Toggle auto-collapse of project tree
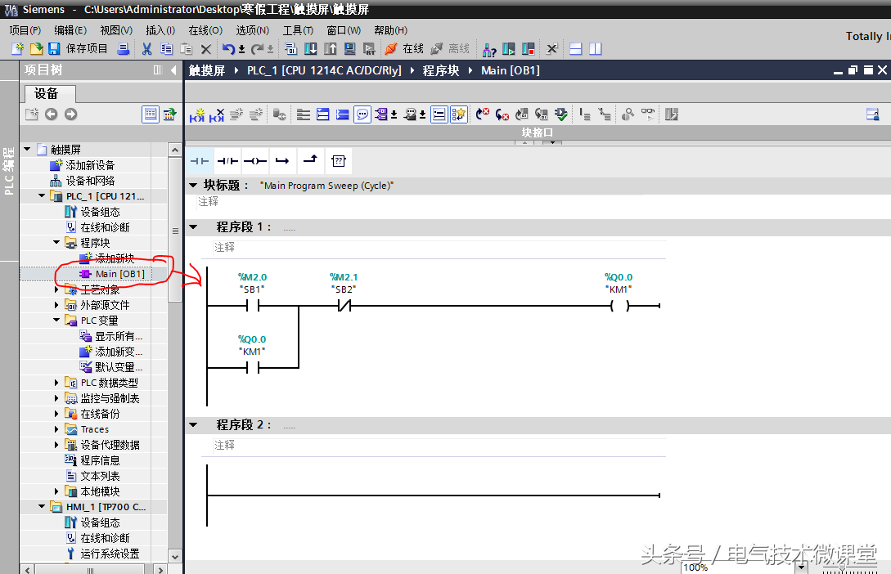This screenshot has width=891, height=574. (157, 70)
